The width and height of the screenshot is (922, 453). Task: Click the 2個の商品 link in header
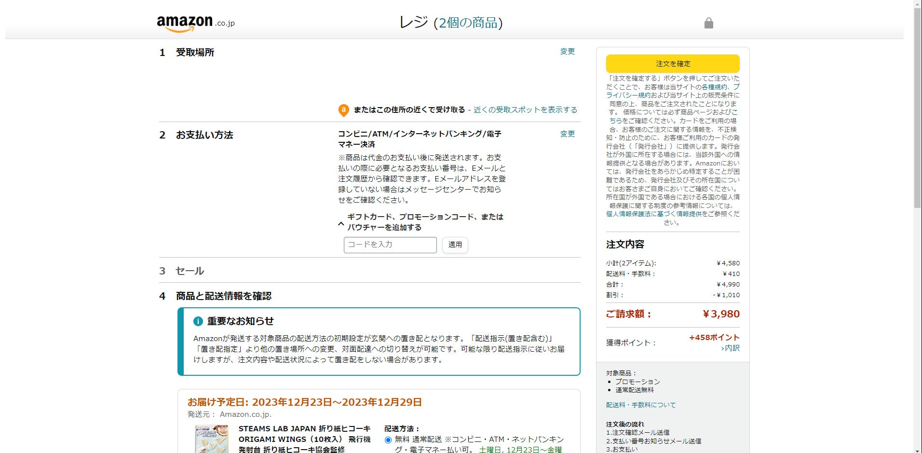(468, 23)
